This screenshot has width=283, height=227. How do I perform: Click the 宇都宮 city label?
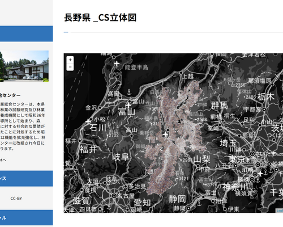click(252, 110)
